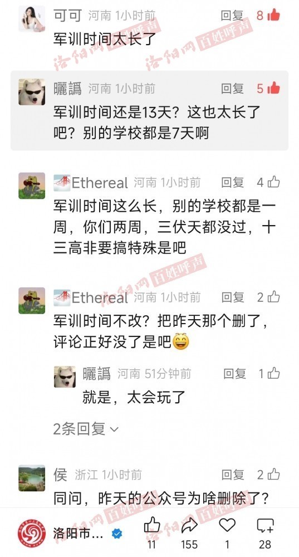
Task: Open 侯's landscape avatar
Action: (x=32, y=478)
